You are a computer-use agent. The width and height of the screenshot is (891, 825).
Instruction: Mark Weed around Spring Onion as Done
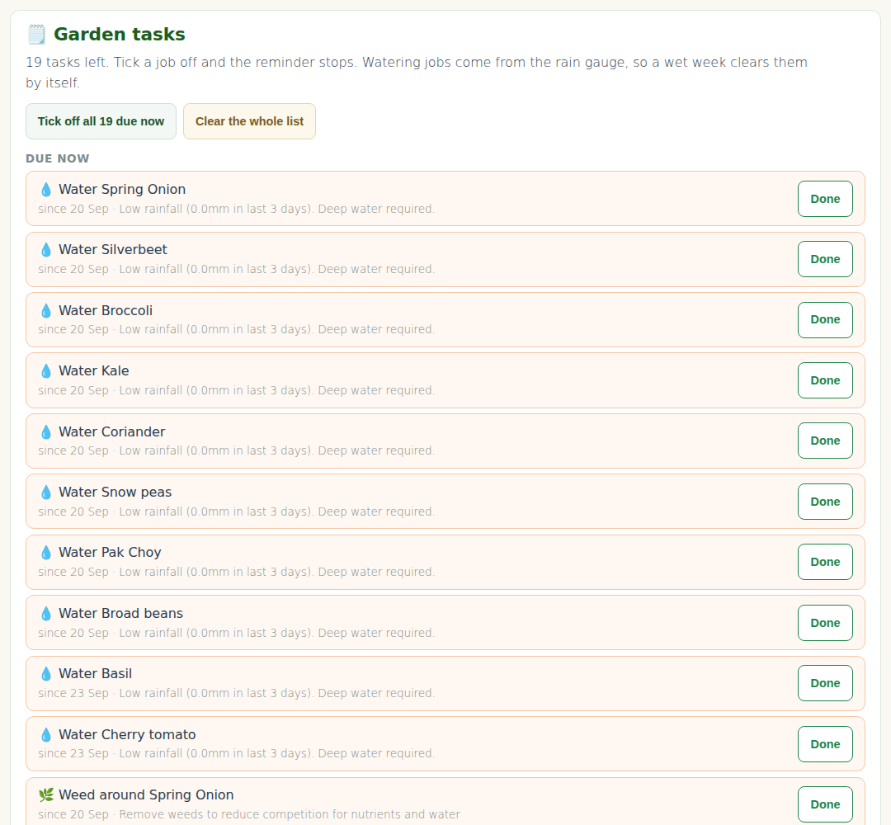pyautogui.click(x=825, y=804)
